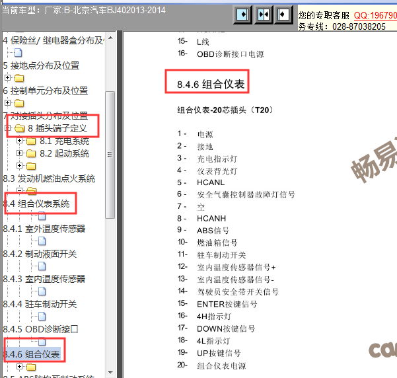This screenshot has height=378, width=397.
Task: Click the 当前车型 vehicle model header text
Action: [x=84, y=11]
